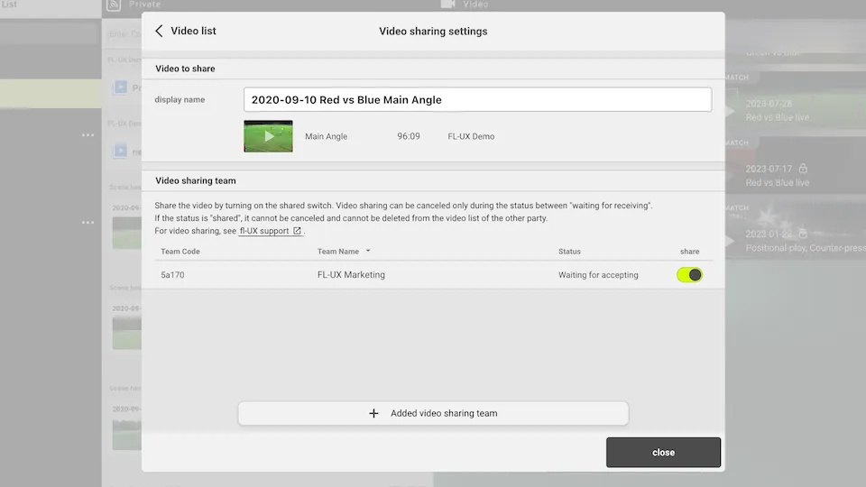Sort by Team Name dropdown arrow
This screenshot has width=866, height=487.
[368, 252]
